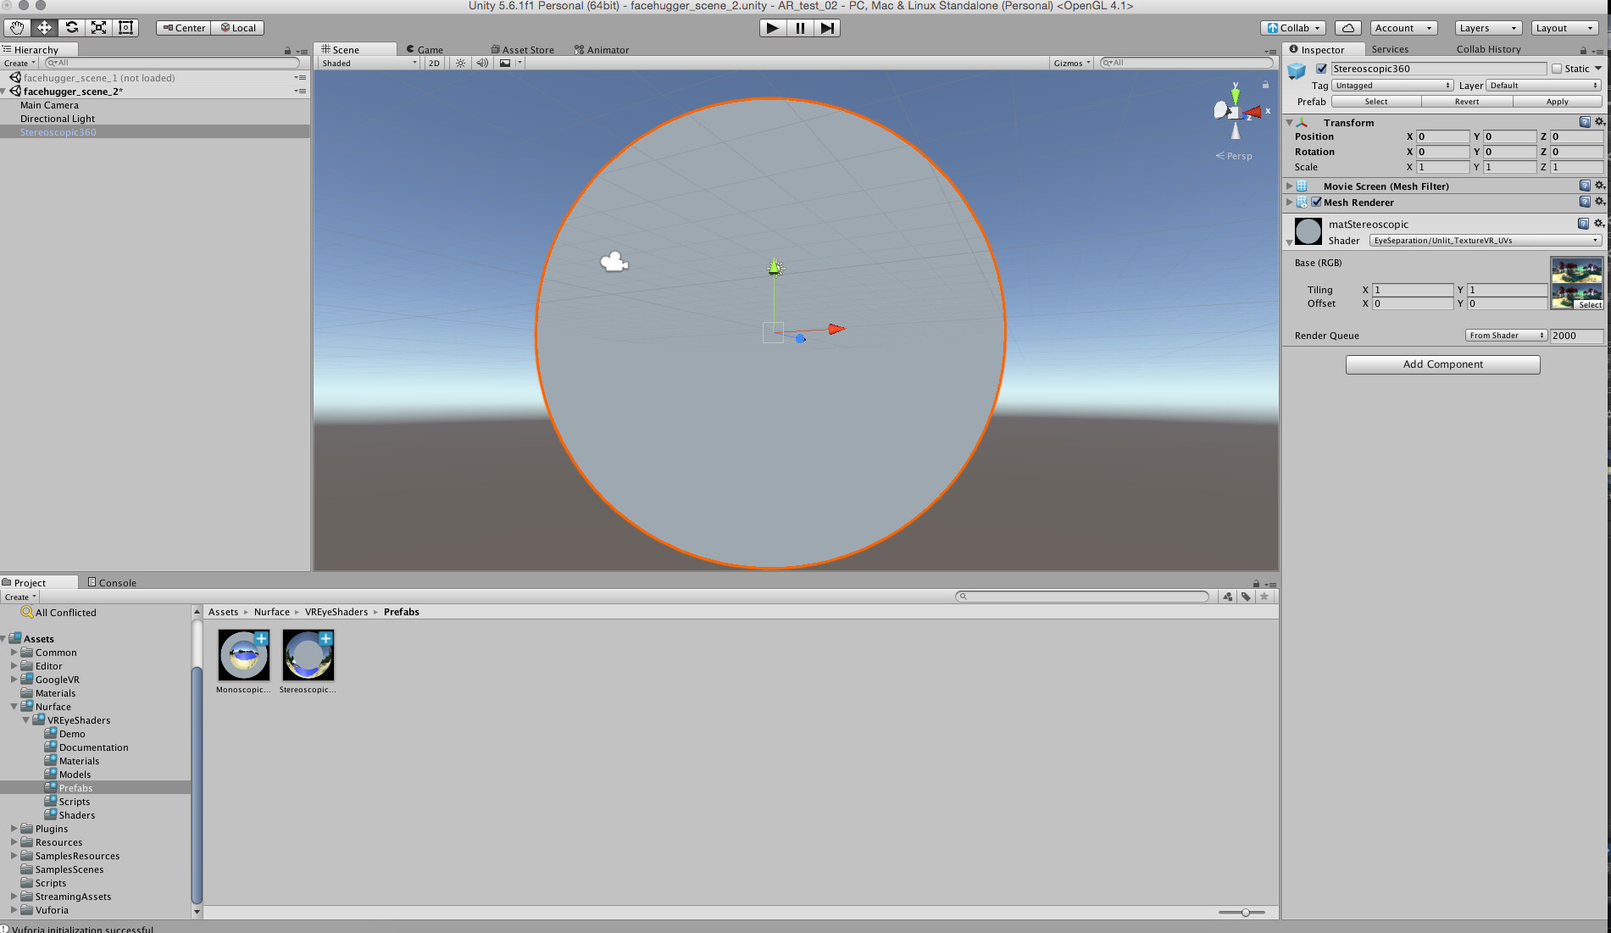Open Mesh Renderer help icon
Image resolution: width=1611 pixels, height=933 pixels.
click(1585, 202)
